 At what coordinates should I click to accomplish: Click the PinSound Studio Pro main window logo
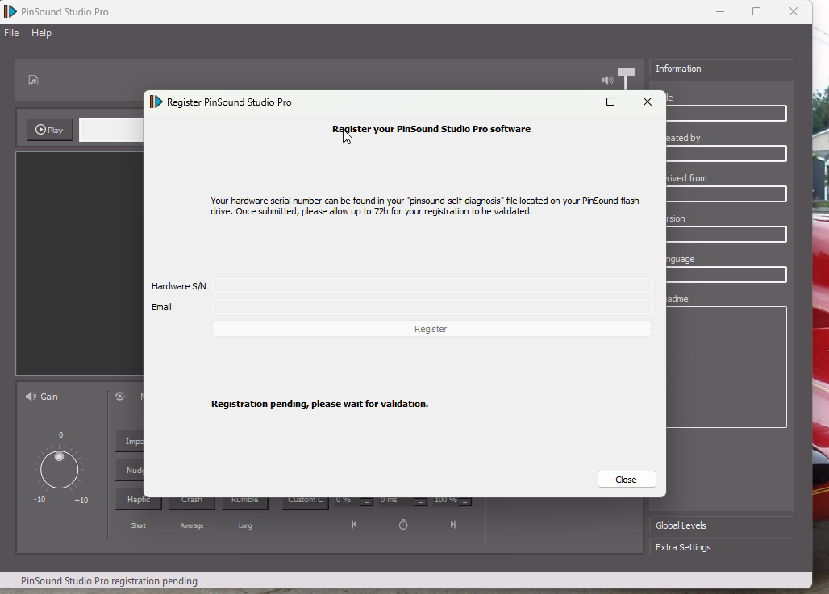(x=10, y=11)
